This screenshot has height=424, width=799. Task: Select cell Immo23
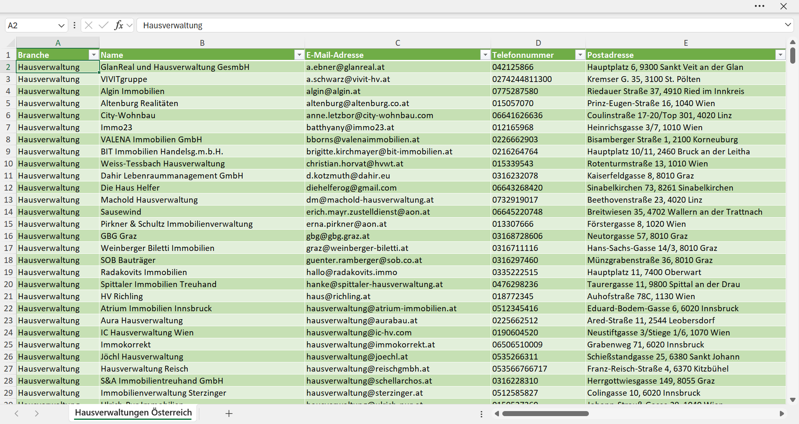pyautogui.click(x=202, y=127)
